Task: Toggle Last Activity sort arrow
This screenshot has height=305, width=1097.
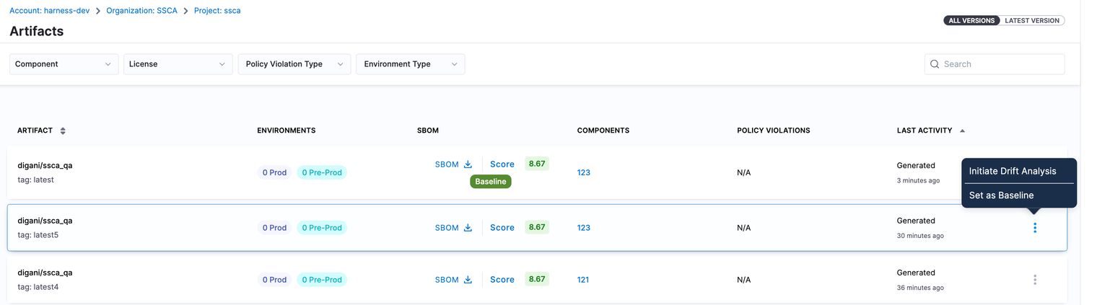Action: [962, 131]
